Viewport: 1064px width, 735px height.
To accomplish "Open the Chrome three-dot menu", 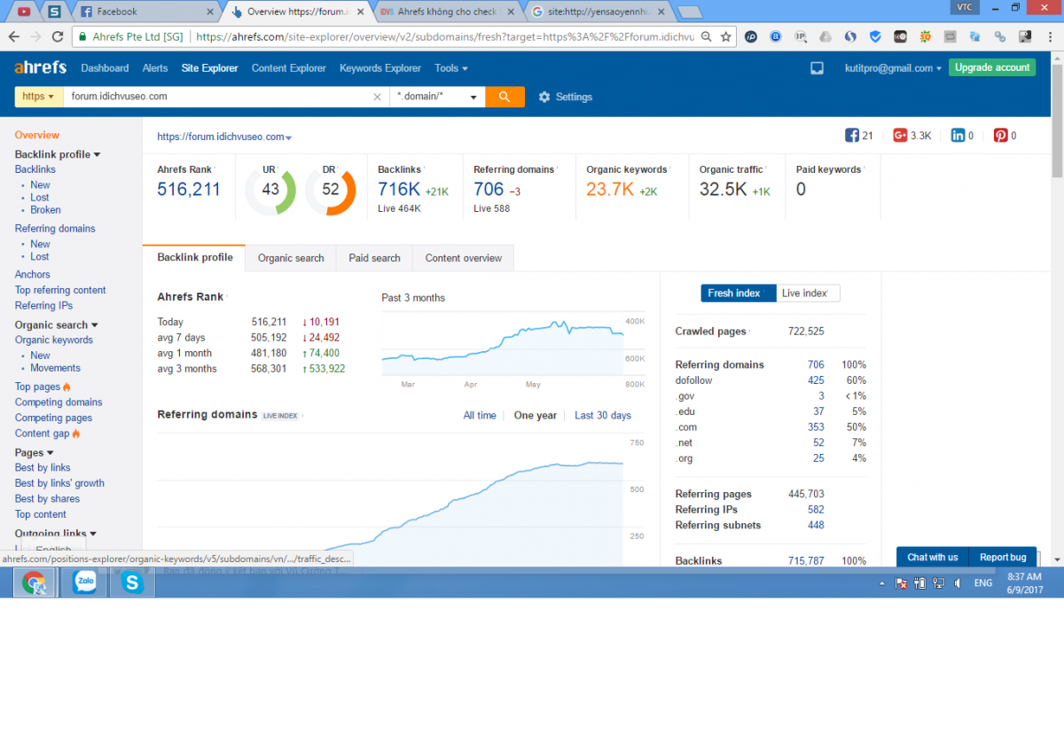I will (1049, 37).
